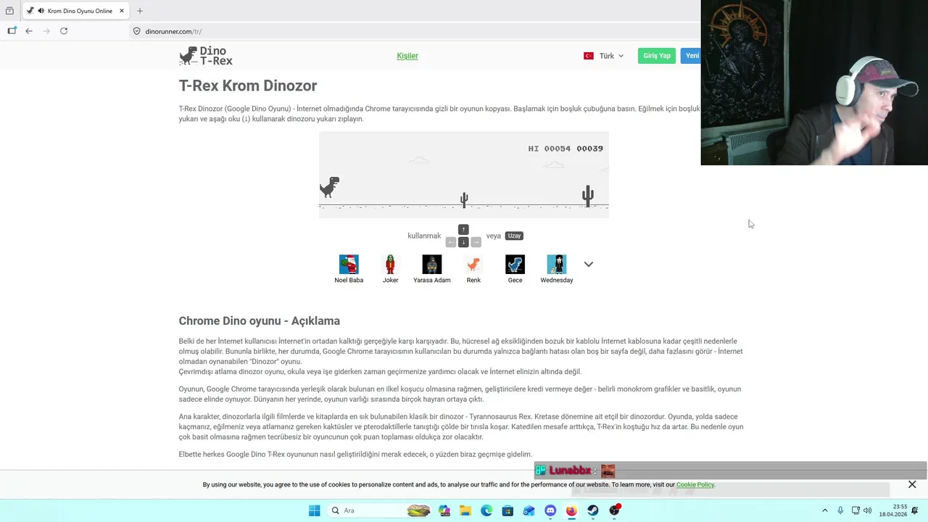Launch Microsoft Edge from taskbar
This screenshot has width=928, height=522.
click(486, 510)
